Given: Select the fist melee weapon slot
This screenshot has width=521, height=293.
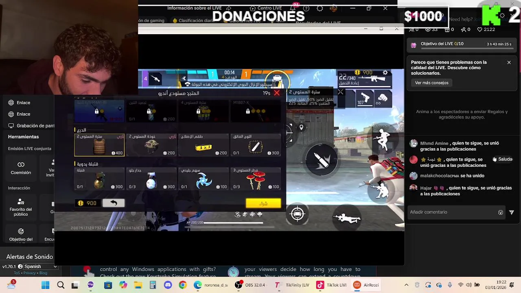Looking at the screenshot, I should [382, 99].
